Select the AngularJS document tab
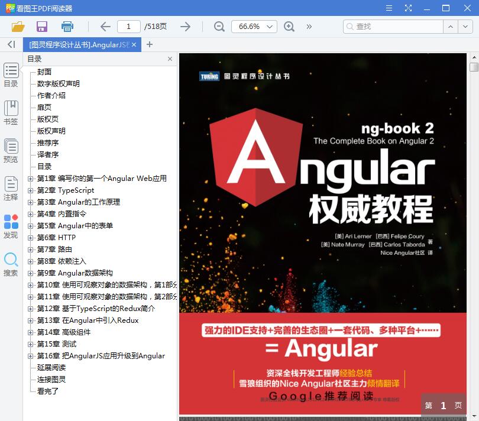Screen dimensions: 479x421 79,44
